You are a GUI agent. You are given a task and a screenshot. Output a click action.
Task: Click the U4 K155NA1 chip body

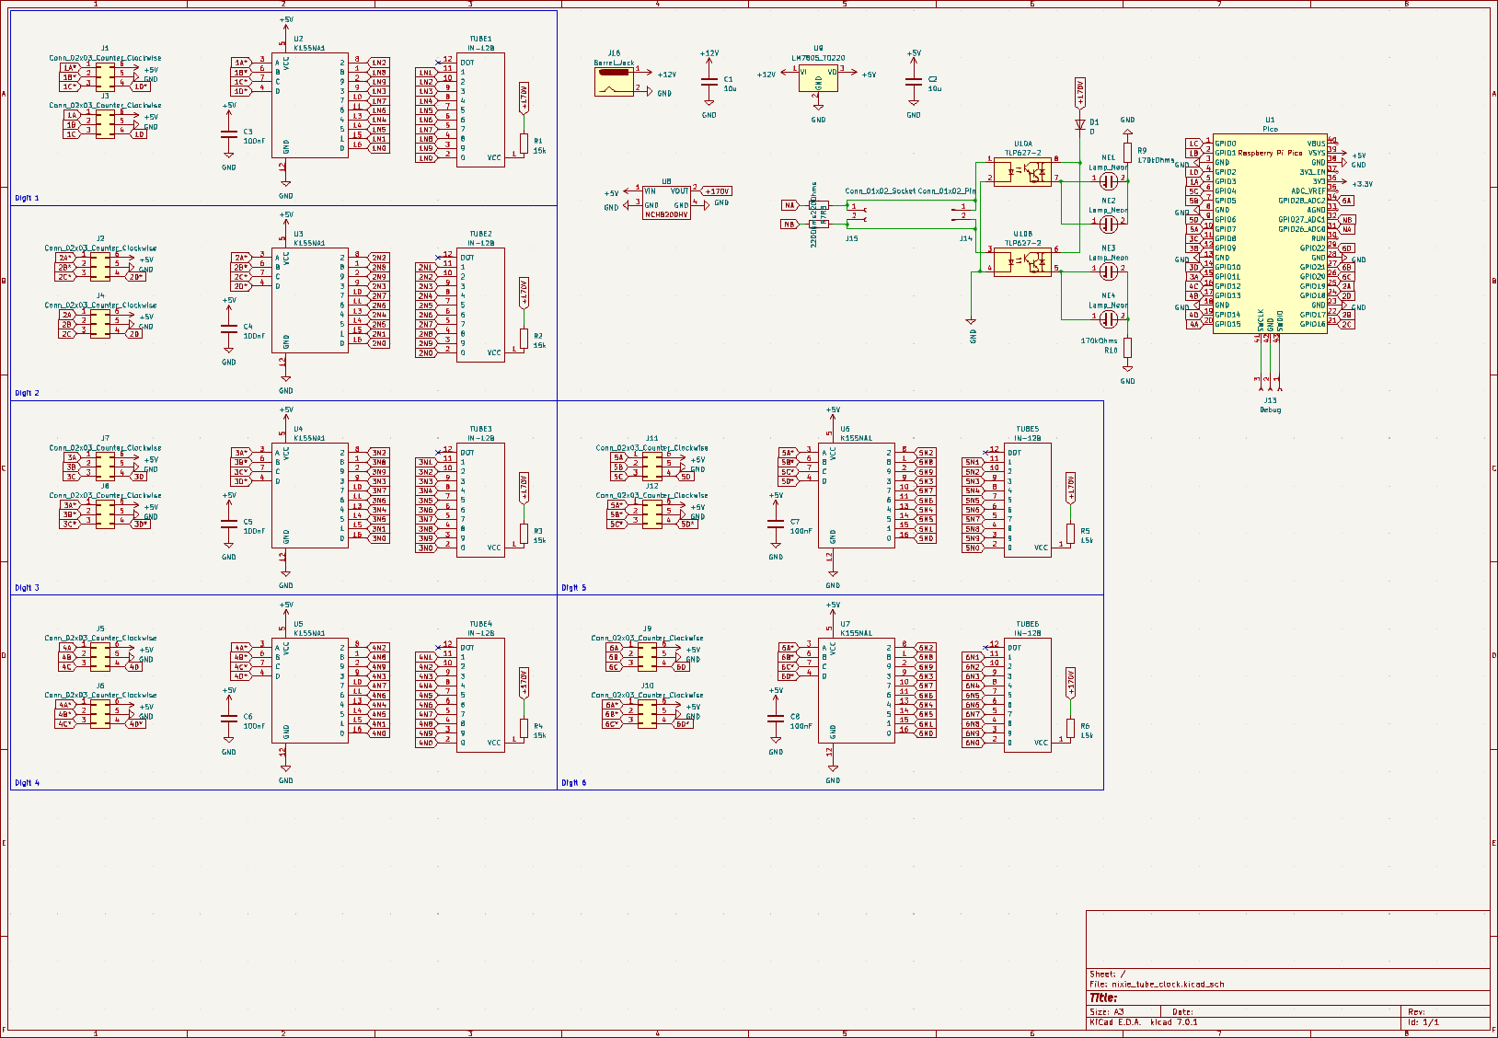click(x=310, y=495)
